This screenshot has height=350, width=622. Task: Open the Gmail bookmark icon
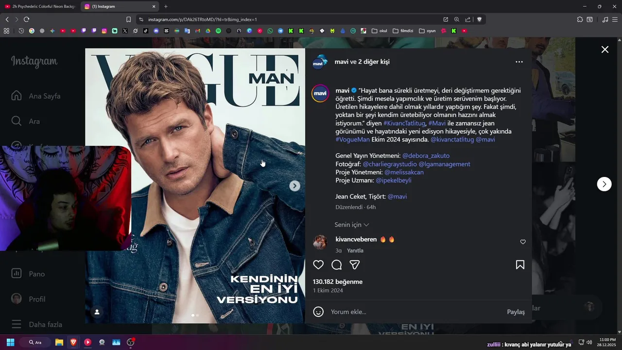pyautogui.click(x=198, y=31)
